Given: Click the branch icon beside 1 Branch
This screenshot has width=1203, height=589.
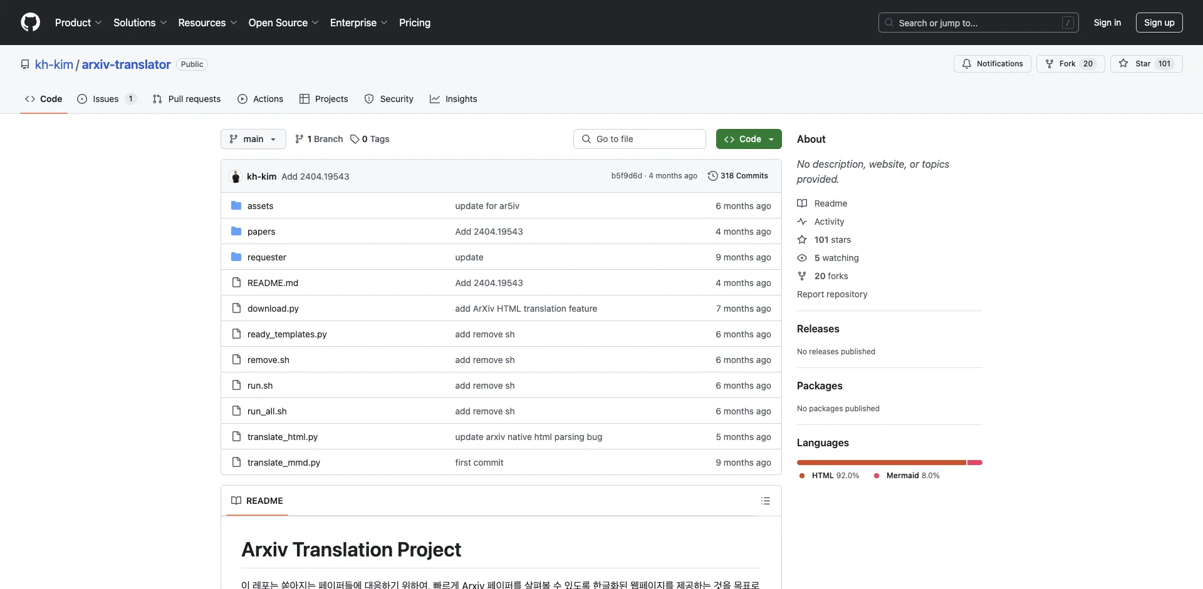Looking at the screenshot, I should point(299,139).
